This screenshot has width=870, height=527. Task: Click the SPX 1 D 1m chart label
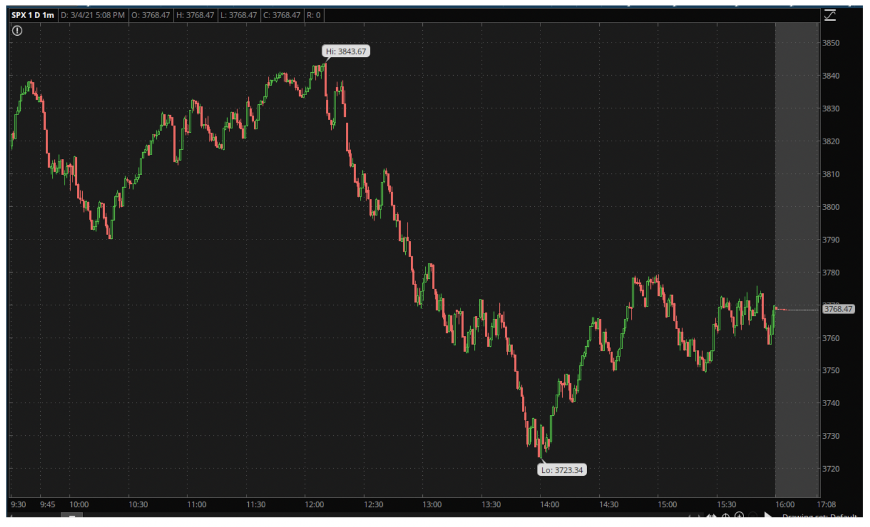[32, 15]
